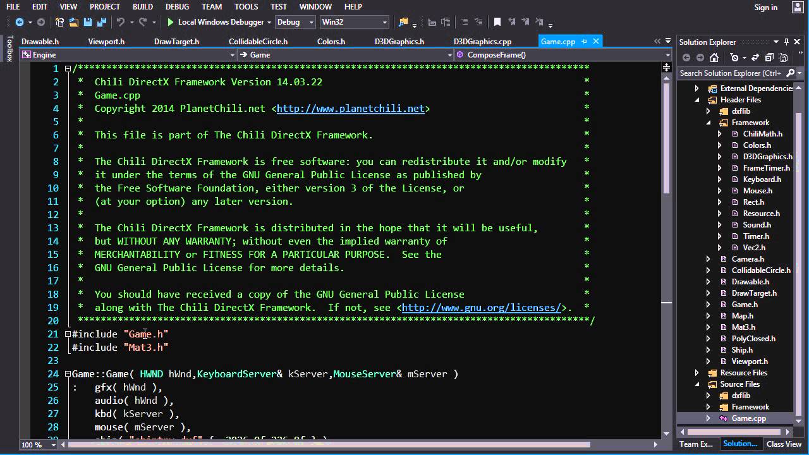
Task: Click the editor vertical scrollbar thumb
Action: click(666, 138)
